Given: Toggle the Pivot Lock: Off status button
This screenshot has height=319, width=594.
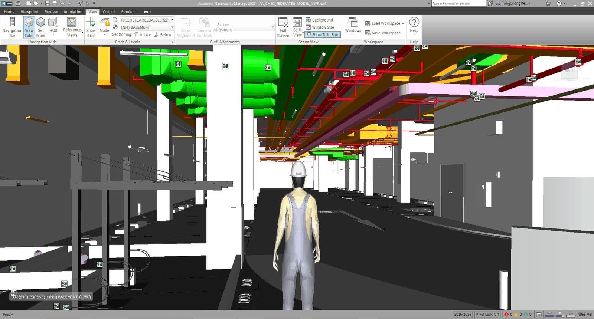Looking at the screenshot, I should [487, 314].
